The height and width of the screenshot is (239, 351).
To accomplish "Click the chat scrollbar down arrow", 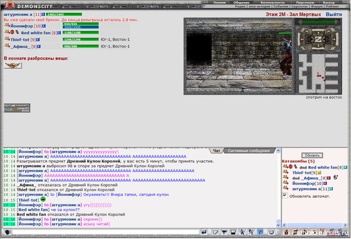I will tap(278, 225).
